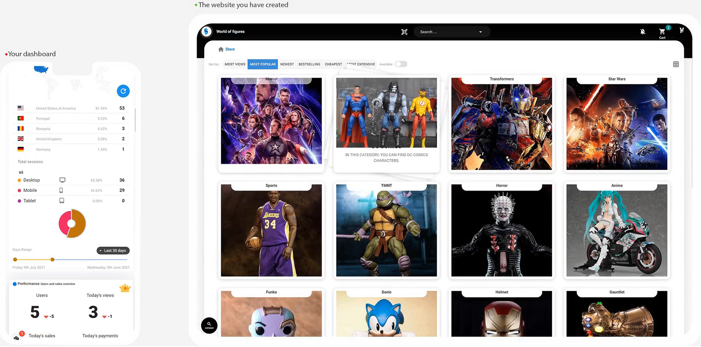The image size is (701, 347).
Task: Click the left days range slider handle
Action: click(15, 260)
